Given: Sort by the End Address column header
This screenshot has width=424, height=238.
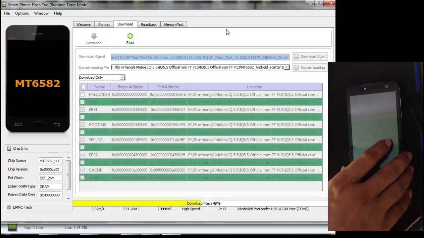Looking at the screenshot, I should pyautogui.click(x=168, y=87).
